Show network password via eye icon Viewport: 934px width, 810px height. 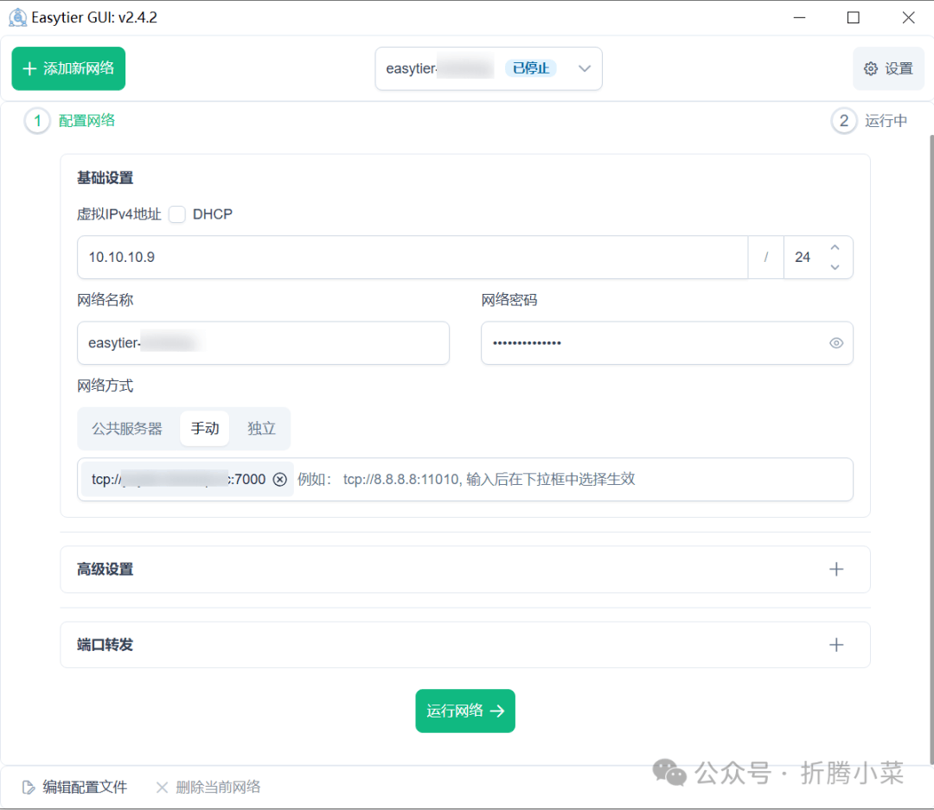[835, 343]
